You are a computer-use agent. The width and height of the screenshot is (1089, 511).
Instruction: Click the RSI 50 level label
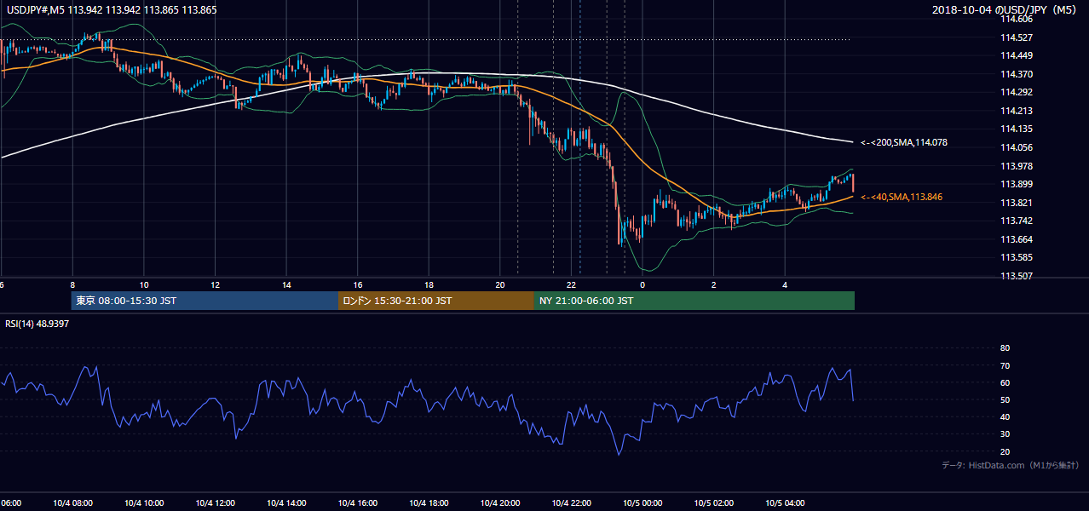pos(1005,399)
